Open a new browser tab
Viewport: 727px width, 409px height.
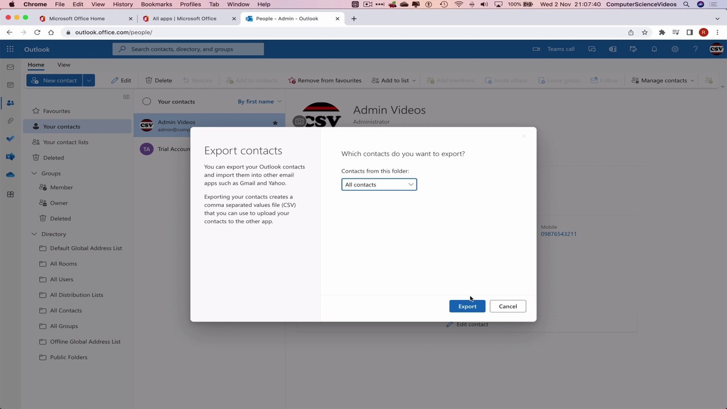(x=353, y=19)
